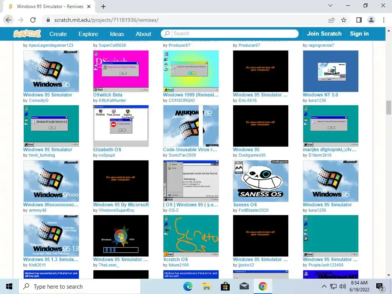Screen dimensions: 392x294
Task: Open Windows 1999 (Remast... project title
Action: 191,95
